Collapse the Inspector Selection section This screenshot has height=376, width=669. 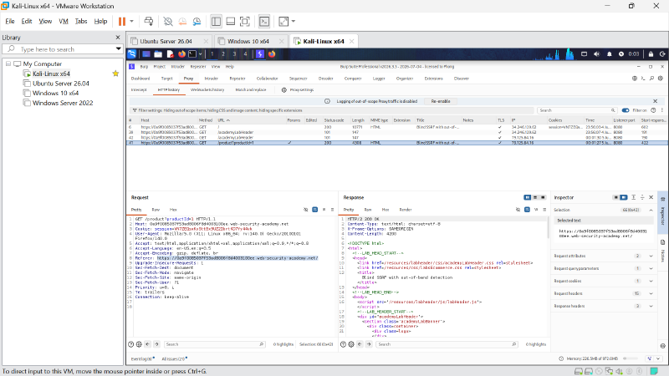click(x=651, y=211)
